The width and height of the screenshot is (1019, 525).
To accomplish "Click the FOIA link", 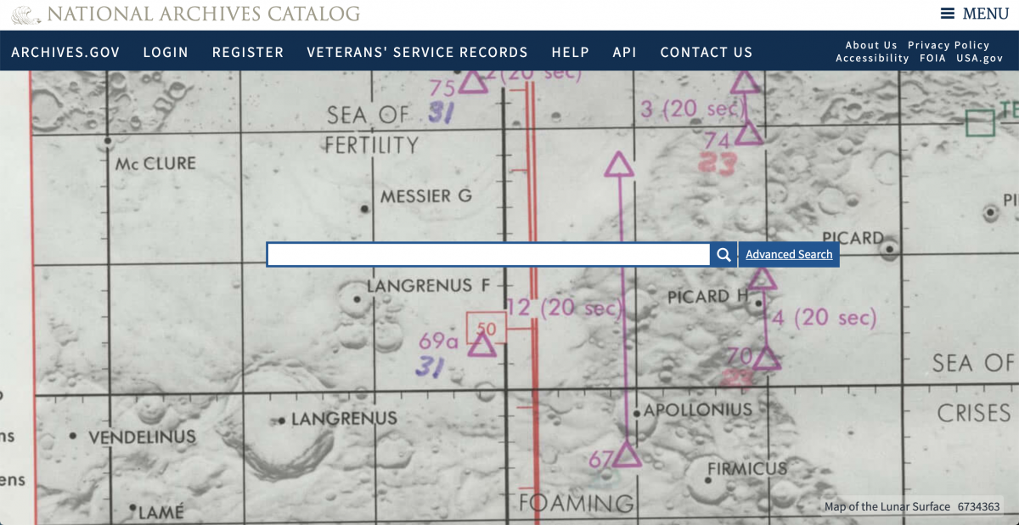I will [932, 59].
